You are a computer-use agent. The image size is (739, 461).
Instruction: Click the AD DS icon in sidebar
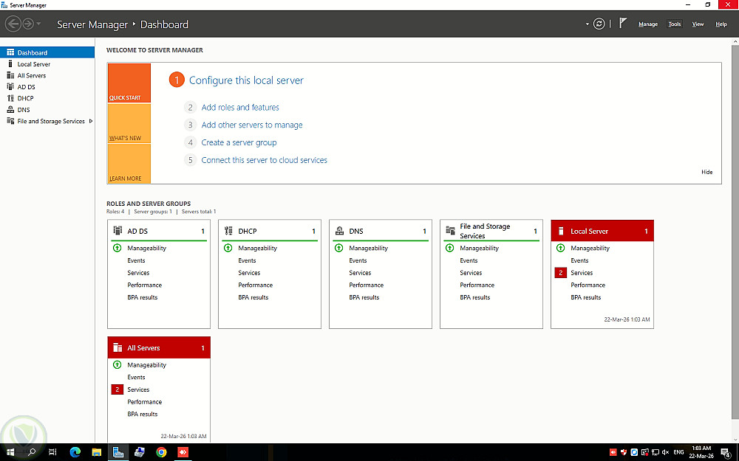pos(10,86)
